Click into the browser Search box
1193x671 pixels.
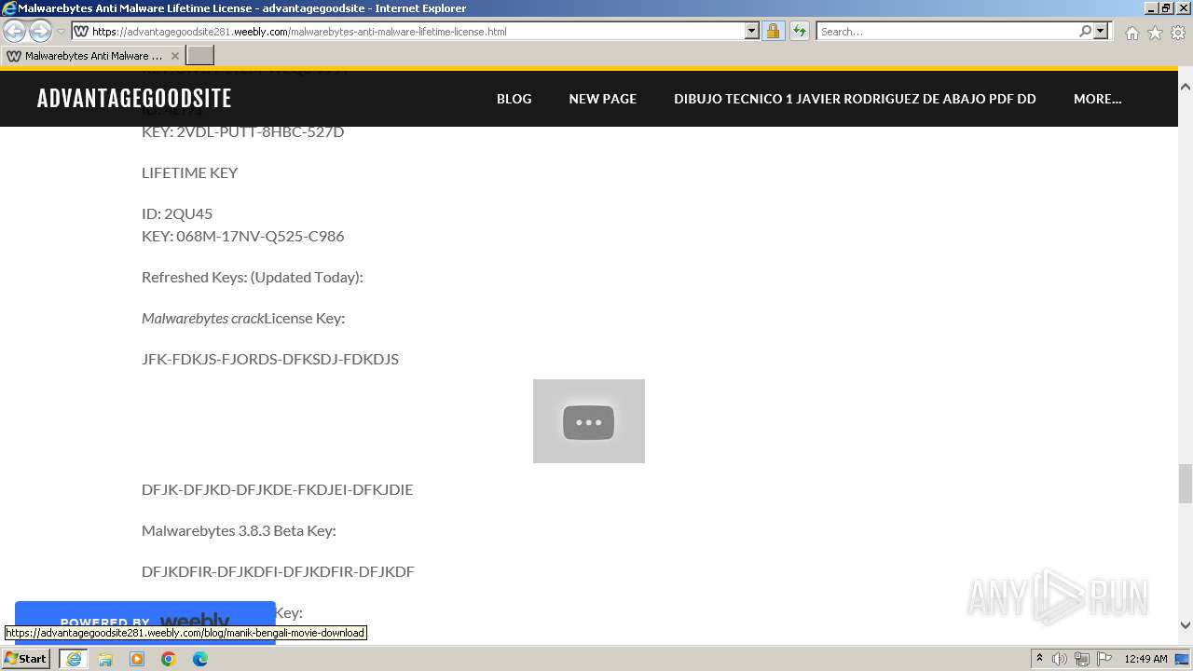tap(947, 32)
